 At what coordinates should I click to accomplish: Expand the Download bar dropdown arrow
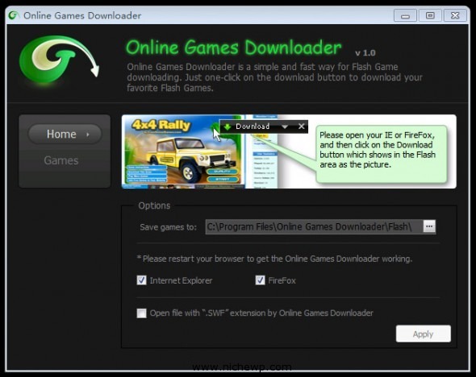coord(285,126)
